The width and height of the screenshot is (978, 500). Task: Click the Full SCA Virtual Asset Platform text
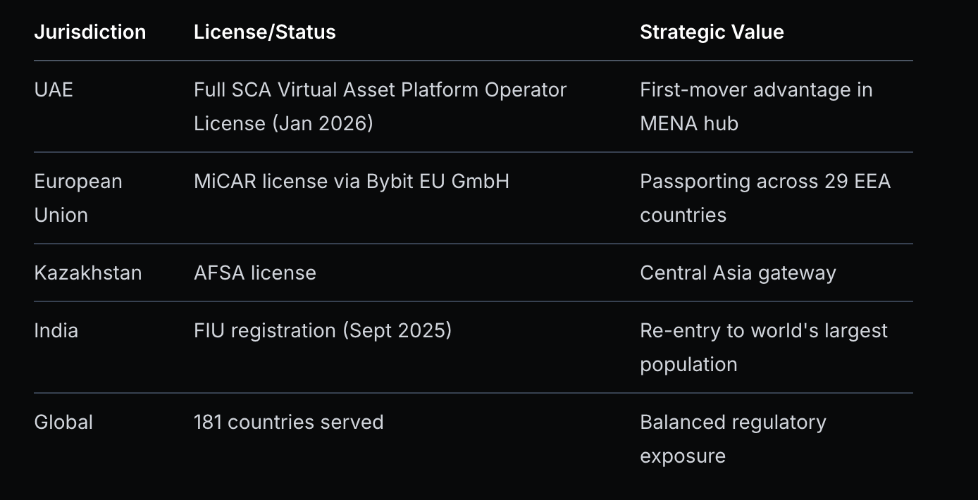tap(380, 90)
